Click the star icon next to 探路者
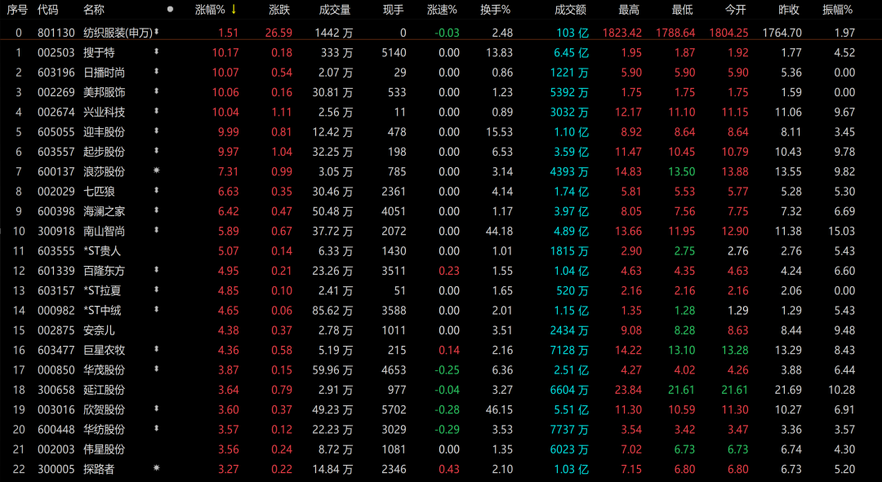The width and height of the screenshot is (882, 482). 156,468
